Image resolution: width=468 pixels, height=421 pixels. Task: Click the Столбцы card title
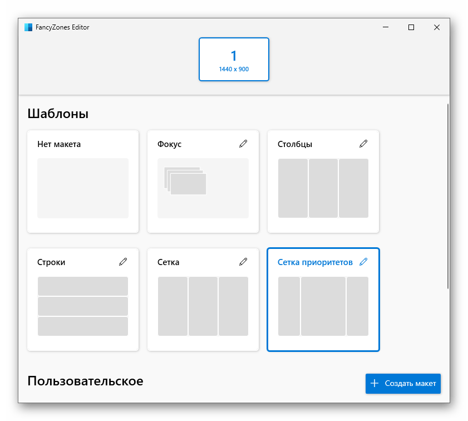point(295,144)
